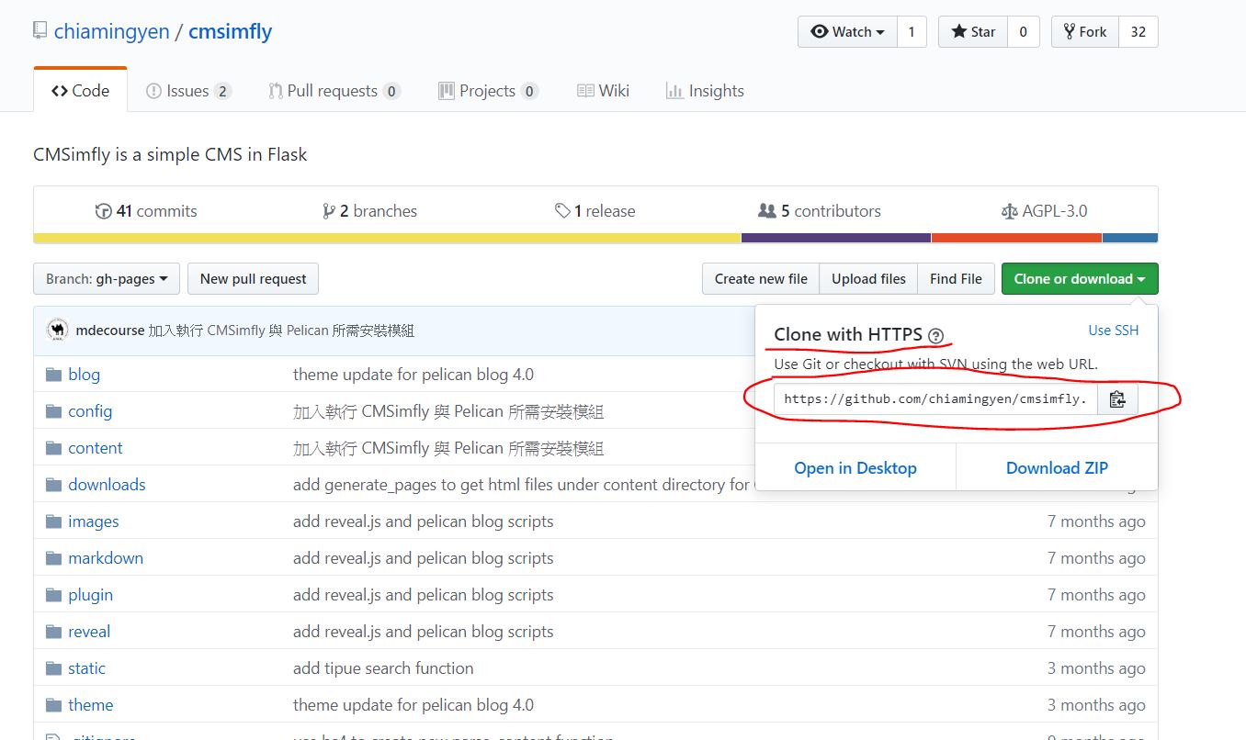Open the mdecourse author link
Viewport: 1246px width, 740px height.
(109, 331)
